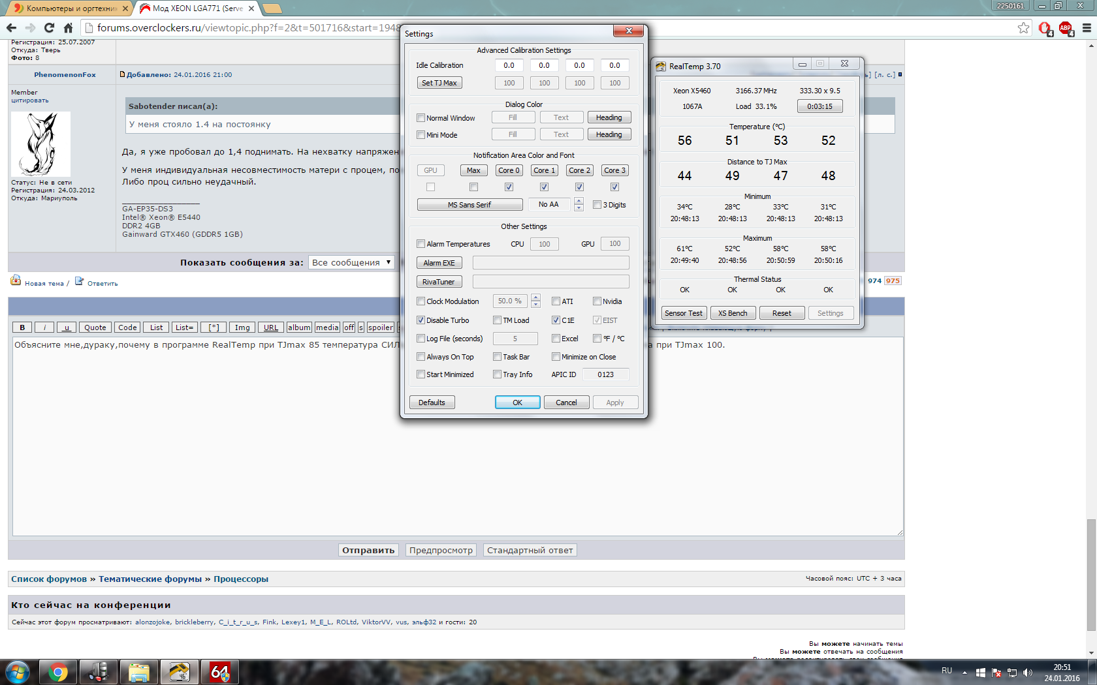Click the Отправить submit button
The image size is (1097, 685).
368,550
